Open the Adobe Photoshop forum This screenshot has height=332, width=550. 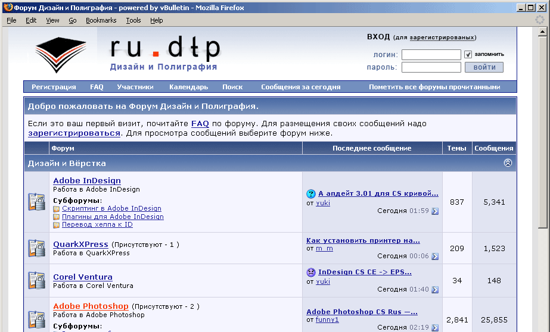[x=91, y=306]
